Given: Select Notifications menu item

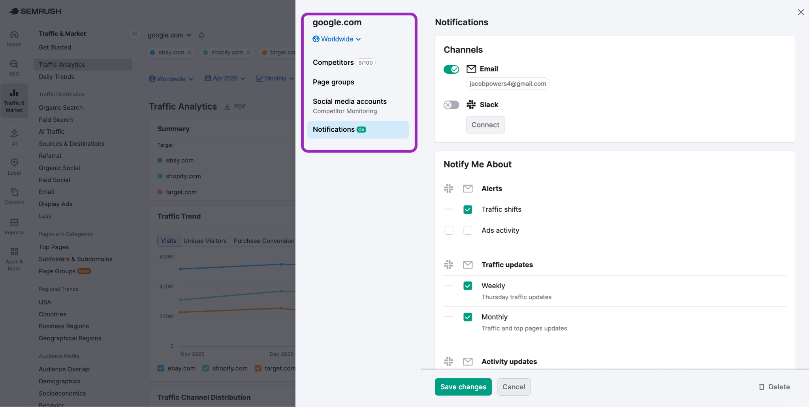Looking at the screenshot, I should (x=358, y=129).
